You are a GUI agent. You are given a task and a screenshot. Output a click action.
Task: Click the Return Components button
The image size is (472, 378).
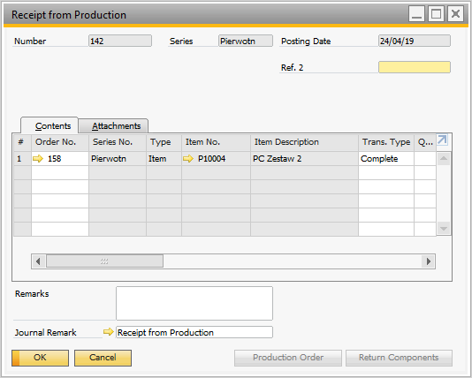click(399, 358)
